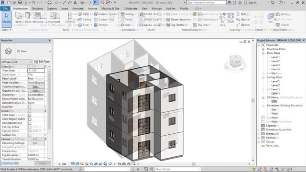Click the Text tool icon in quick access toolbar
The height and width of the screenshot is (172, 306).
click(75, 2)
